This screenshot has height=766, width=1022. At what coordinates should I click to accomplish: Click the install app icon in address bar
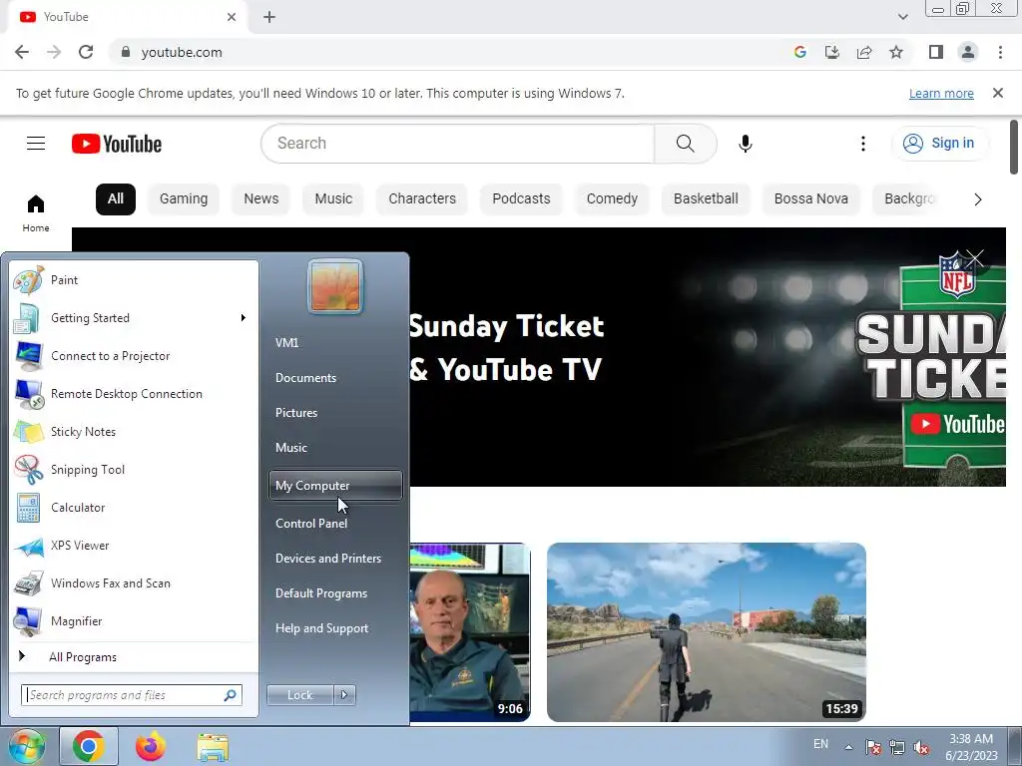coord(832,52)
